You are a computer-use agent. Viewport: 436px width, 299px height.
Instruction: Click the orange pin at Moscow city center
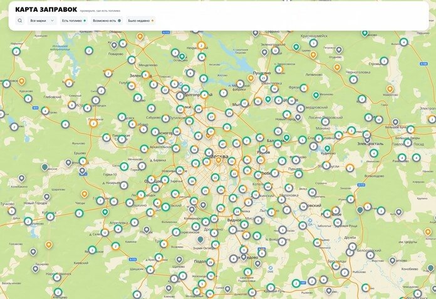pos(219,160)
